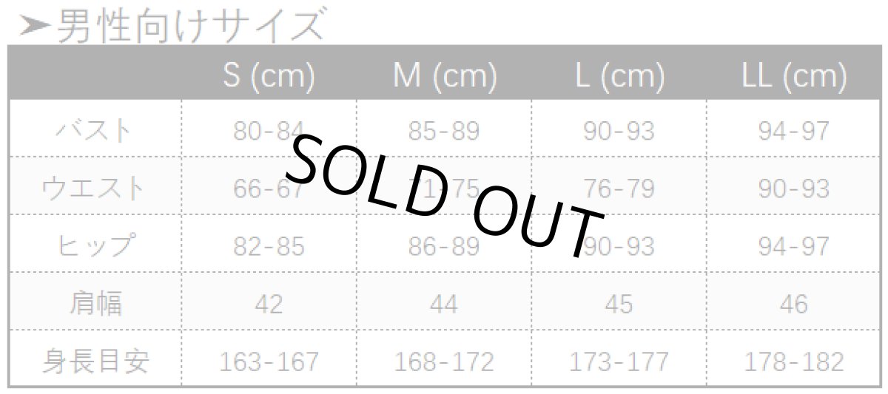The width and height of the screenshot is (888, 394).
Task: Click the 163-167 height cell
Action: coord(269,361)
